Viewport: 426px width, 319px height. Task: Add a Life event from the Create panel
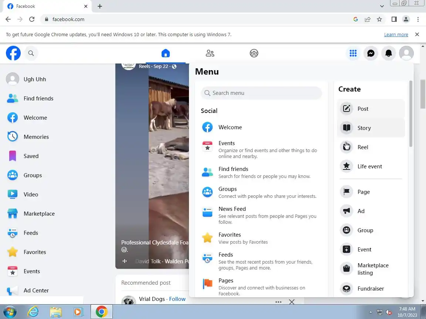(371, 166)
